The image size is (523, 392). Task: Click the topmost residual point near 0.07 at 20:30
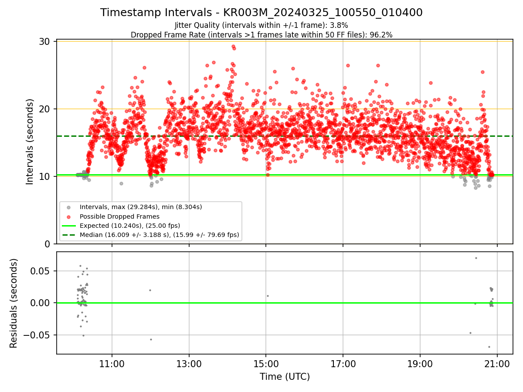(476, 258)
